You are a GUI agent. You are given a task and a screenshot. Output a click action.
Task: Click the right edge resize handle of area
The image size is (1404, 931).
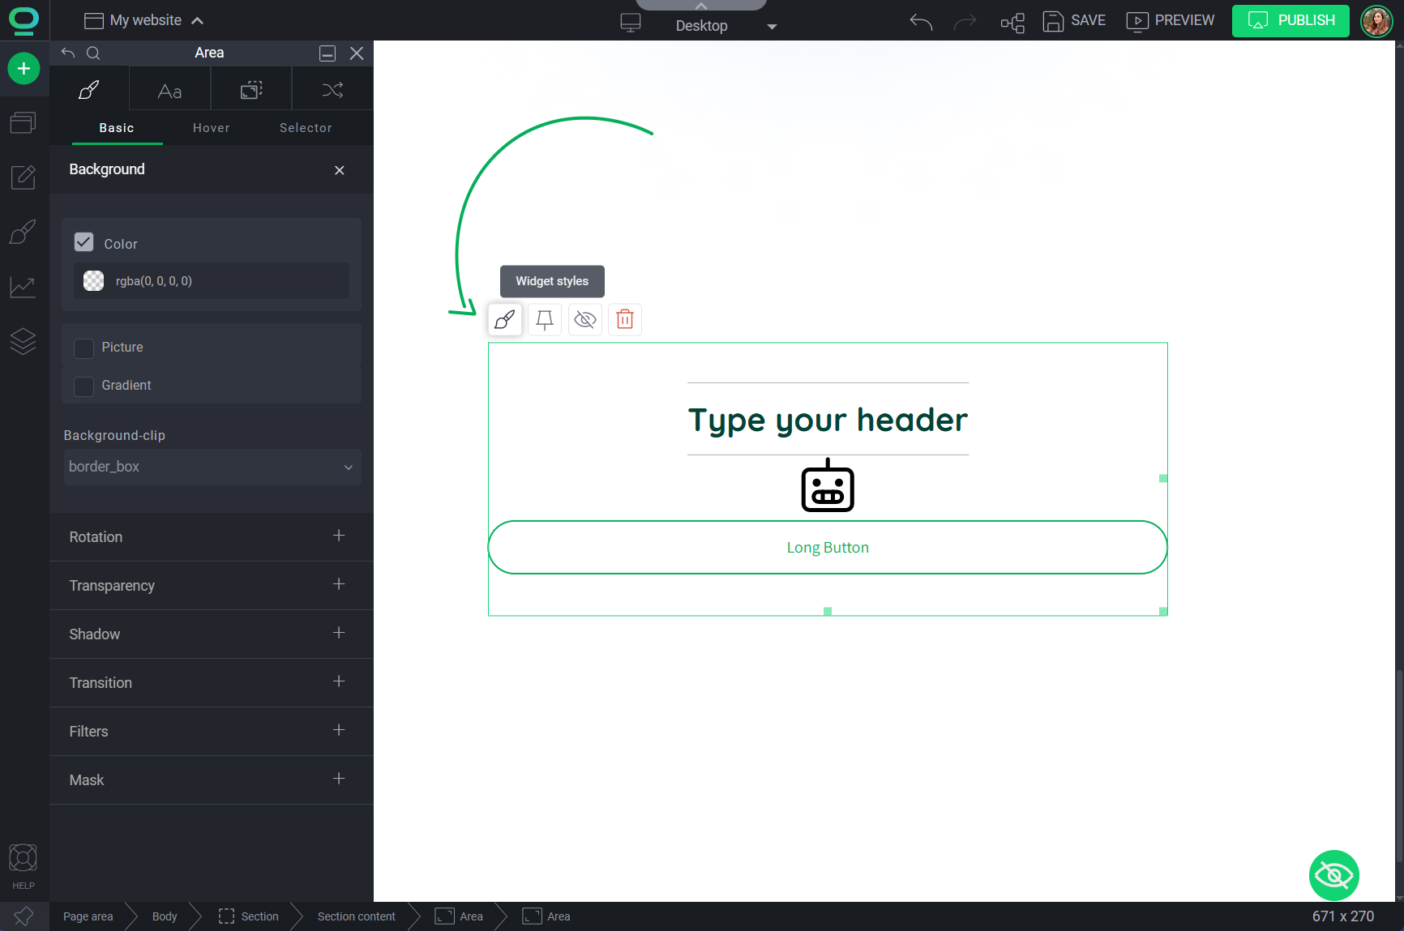click(1163, 479)
